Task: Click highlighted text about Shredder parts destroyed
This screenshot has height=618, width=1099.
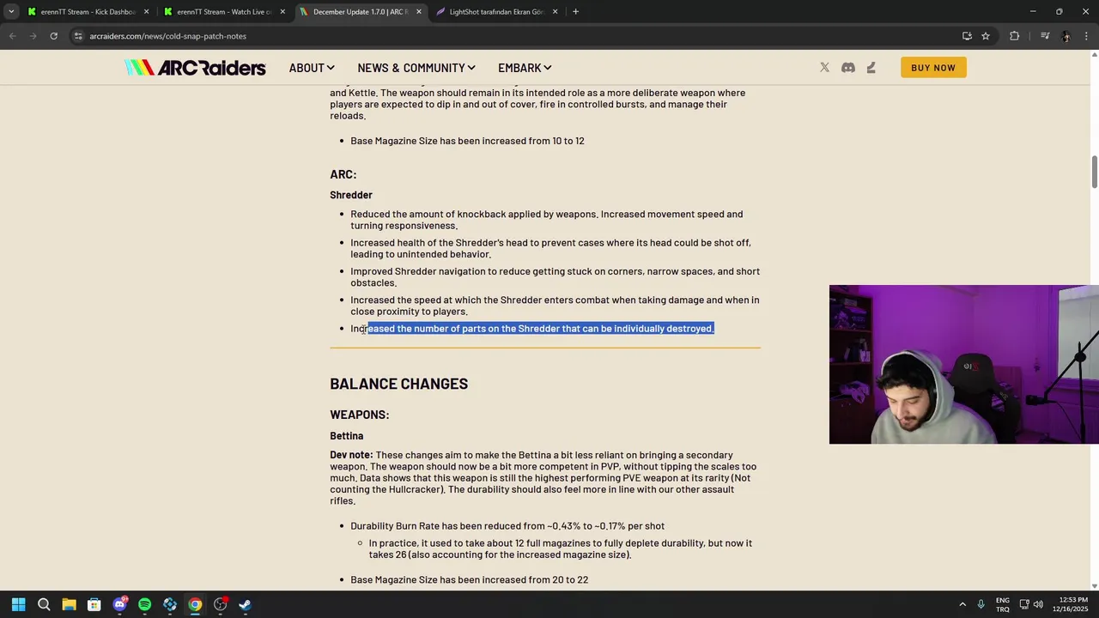Action: point(541,329)
